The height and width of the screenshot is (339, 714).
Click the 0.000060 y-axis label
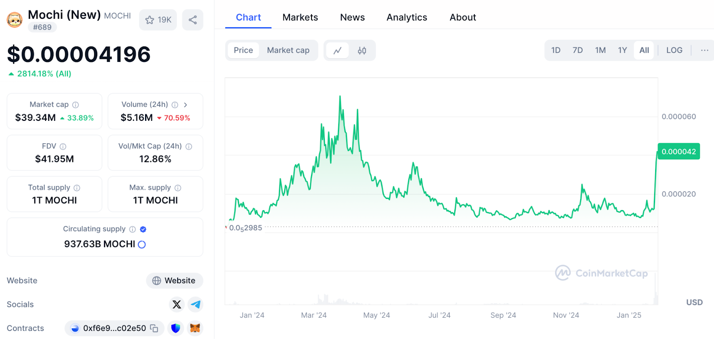(x=679, y=117)
